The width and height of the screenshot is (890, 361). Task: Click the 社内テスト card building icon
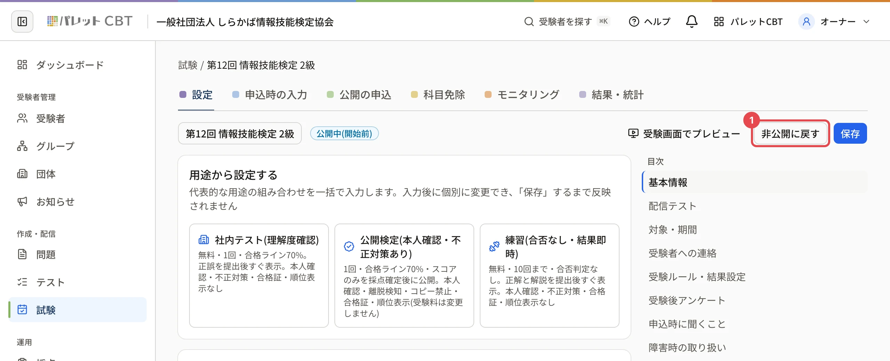coord(204,240)
